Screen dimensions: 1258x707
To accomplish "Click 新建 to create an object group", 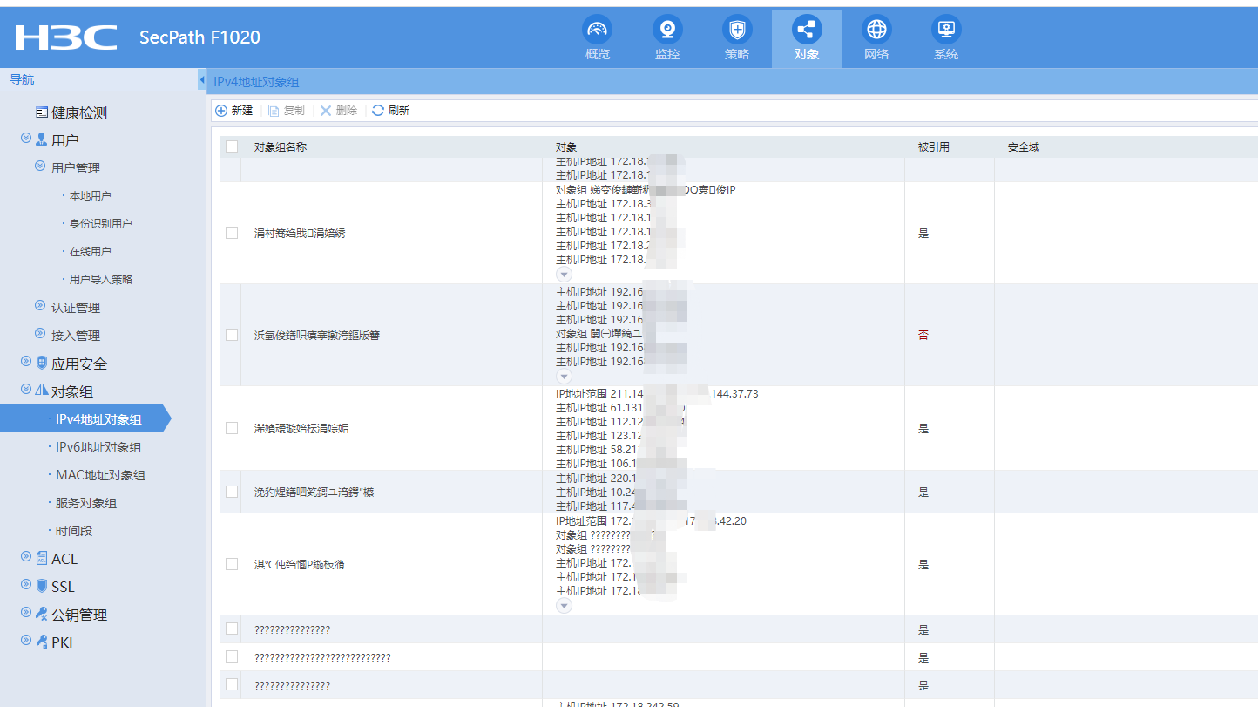I will pos(233,111).
